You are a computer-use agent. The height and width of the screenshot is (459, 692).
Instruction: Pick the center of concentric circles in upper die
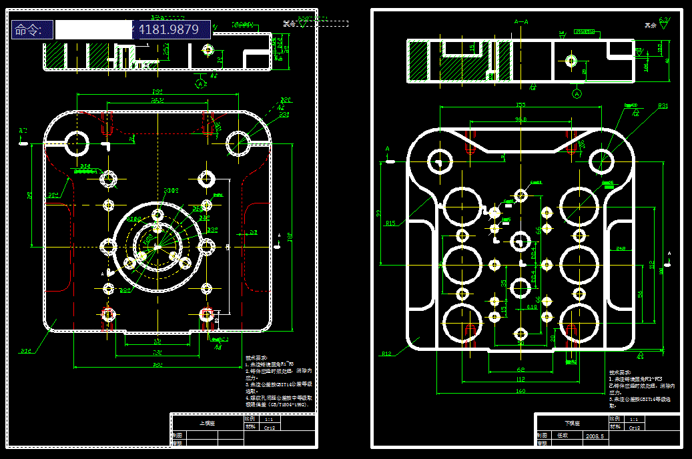157,247
